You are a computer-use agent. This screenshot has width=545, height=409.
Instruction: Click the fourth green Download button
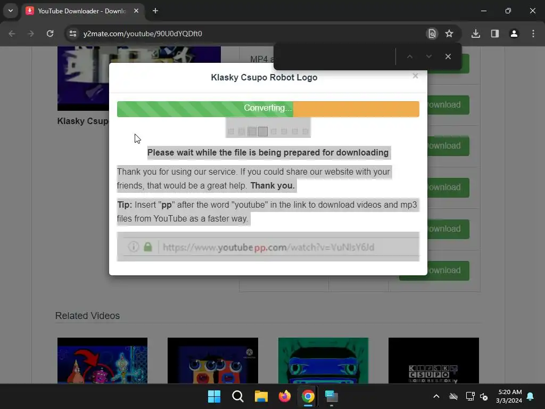(x=448, y=187)
